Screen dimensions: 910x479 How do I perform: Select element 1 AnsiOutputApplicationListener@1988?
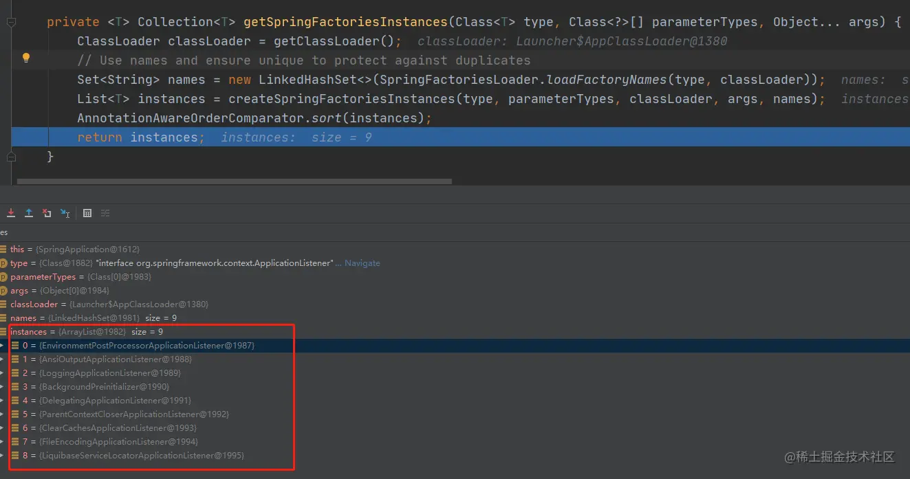pyautogui.click(x=455, y=359)
